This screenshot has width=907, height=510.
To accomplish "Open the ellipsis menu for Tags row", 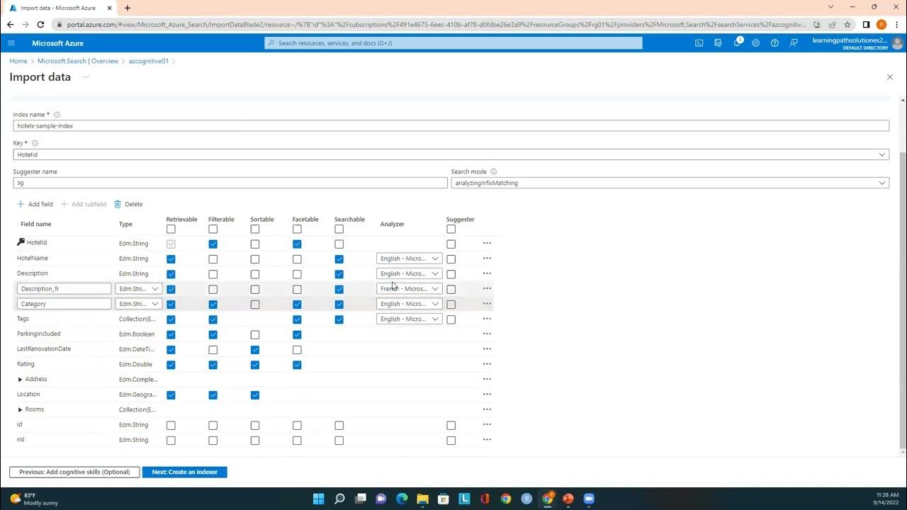I will click(487, 319).
